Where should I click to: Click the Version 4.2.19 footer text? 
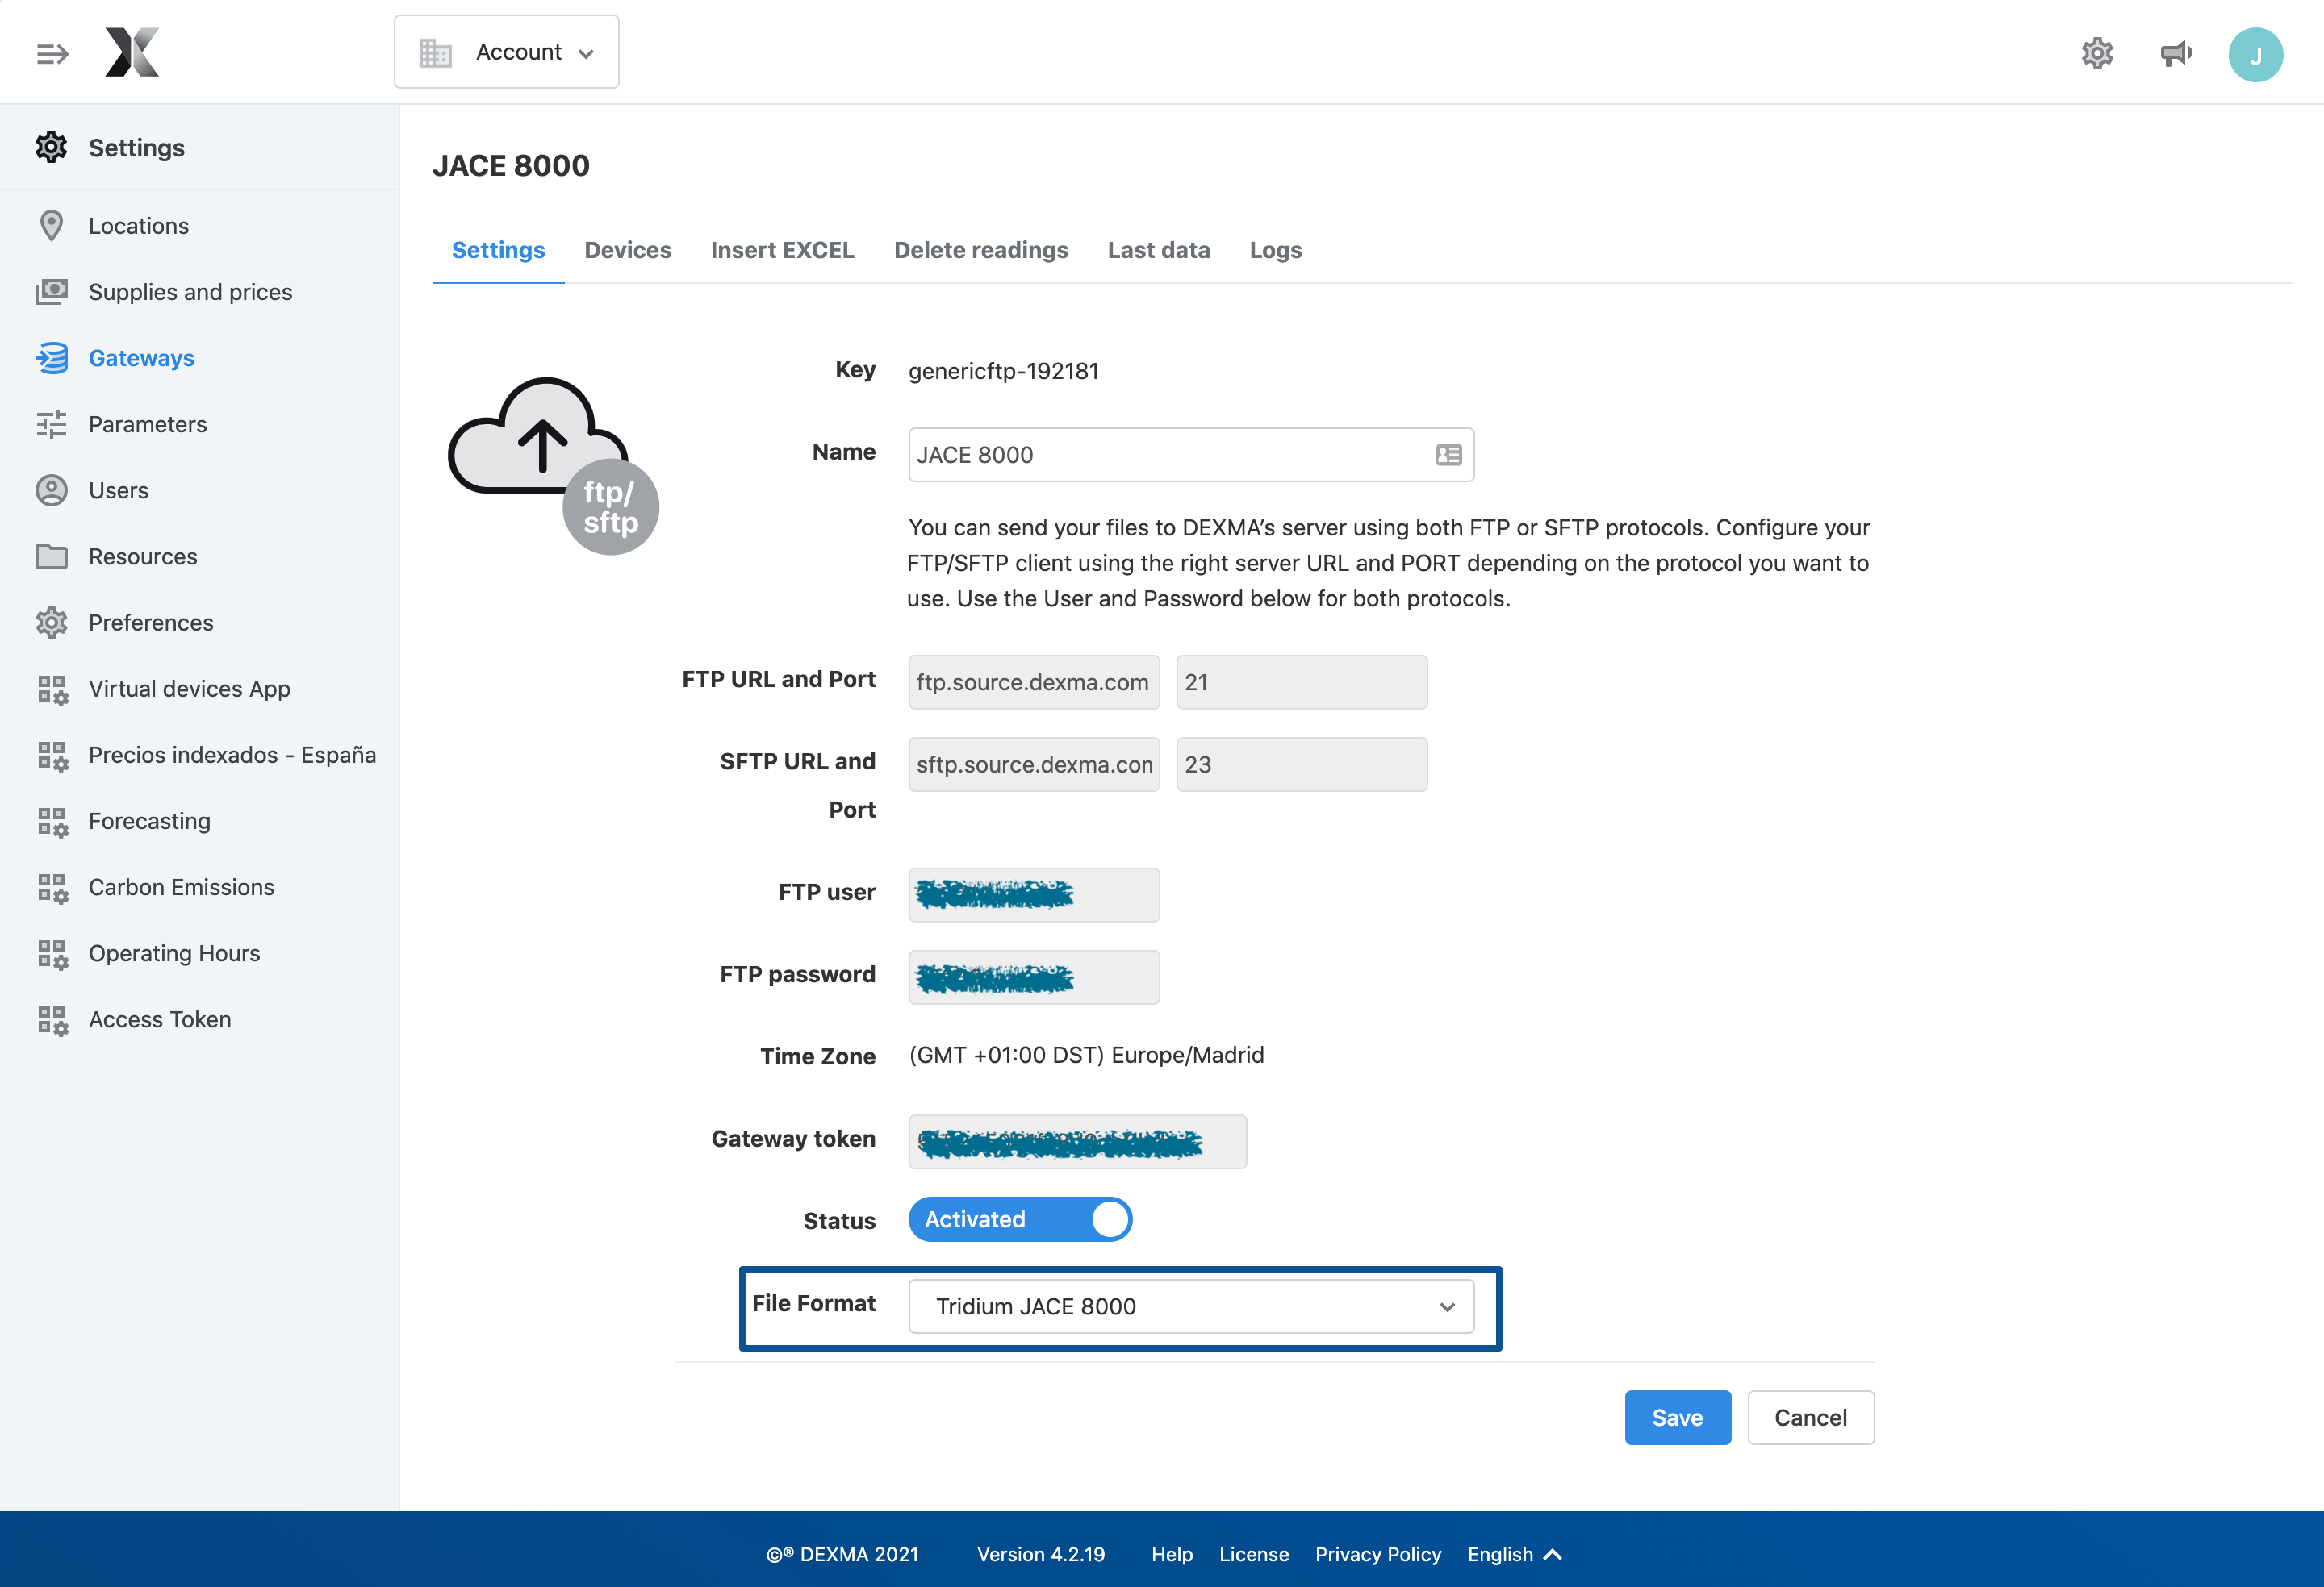tap(1040, 1554)
